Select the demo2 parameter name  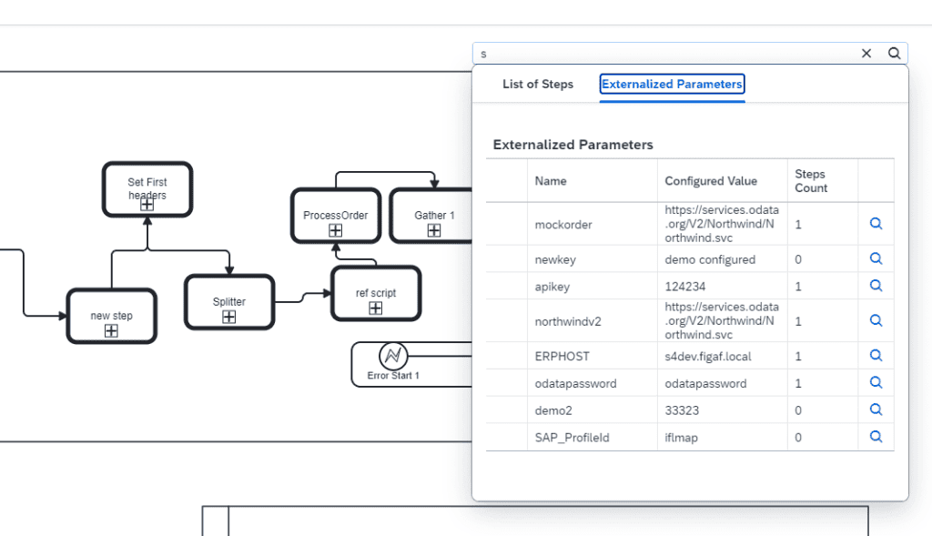(x=553, y=410)
